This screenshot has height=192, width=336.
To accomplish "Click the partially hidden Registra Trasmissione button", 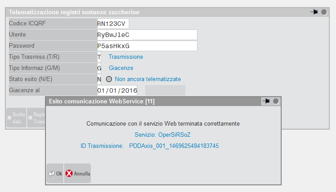I will point(36,118).
